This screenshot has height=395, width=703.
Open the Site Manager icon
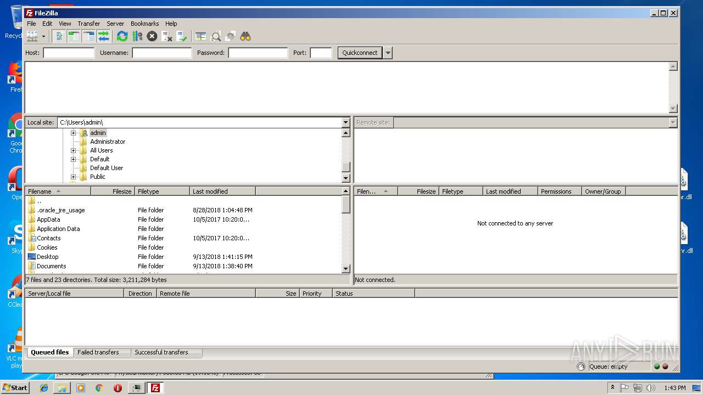(x=32, y=36)
